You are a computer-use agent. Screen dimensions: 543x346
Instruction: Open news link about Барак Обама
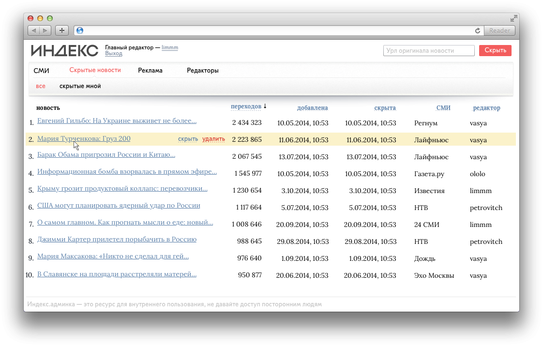106,155
